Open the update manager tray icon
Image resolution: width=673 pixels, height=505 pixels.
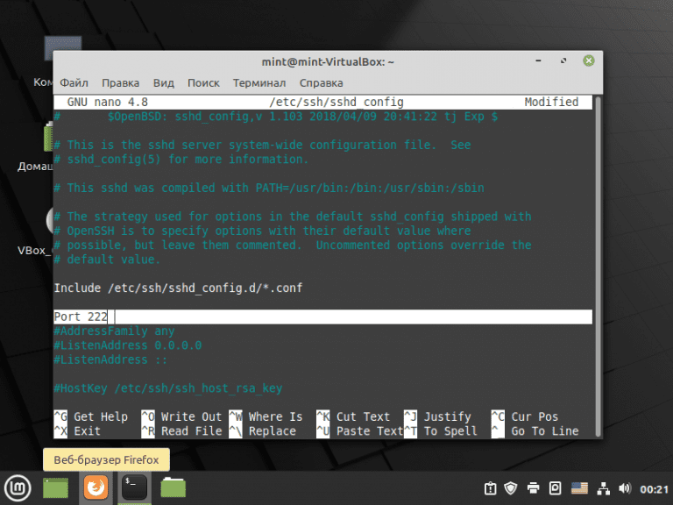[490, 488]
